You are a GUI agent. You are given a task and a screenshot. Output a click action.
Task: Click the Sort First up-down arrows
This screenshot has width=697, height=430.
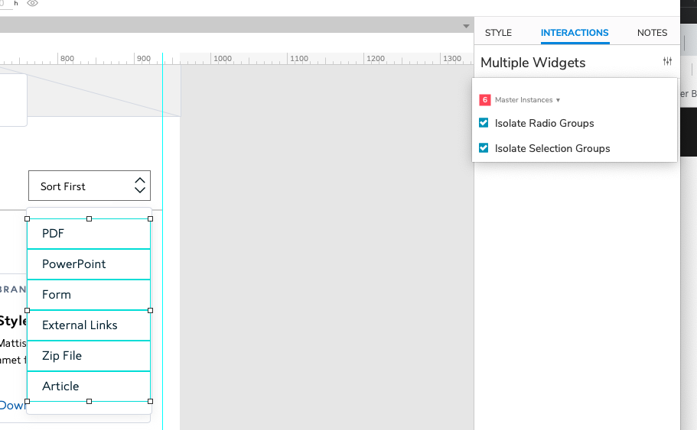139,186
